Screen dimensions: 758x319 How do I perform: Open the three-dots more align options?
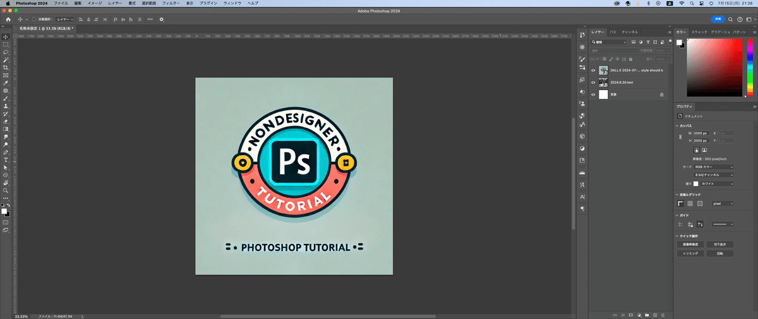pyautogui.click(x=150, y=20)
